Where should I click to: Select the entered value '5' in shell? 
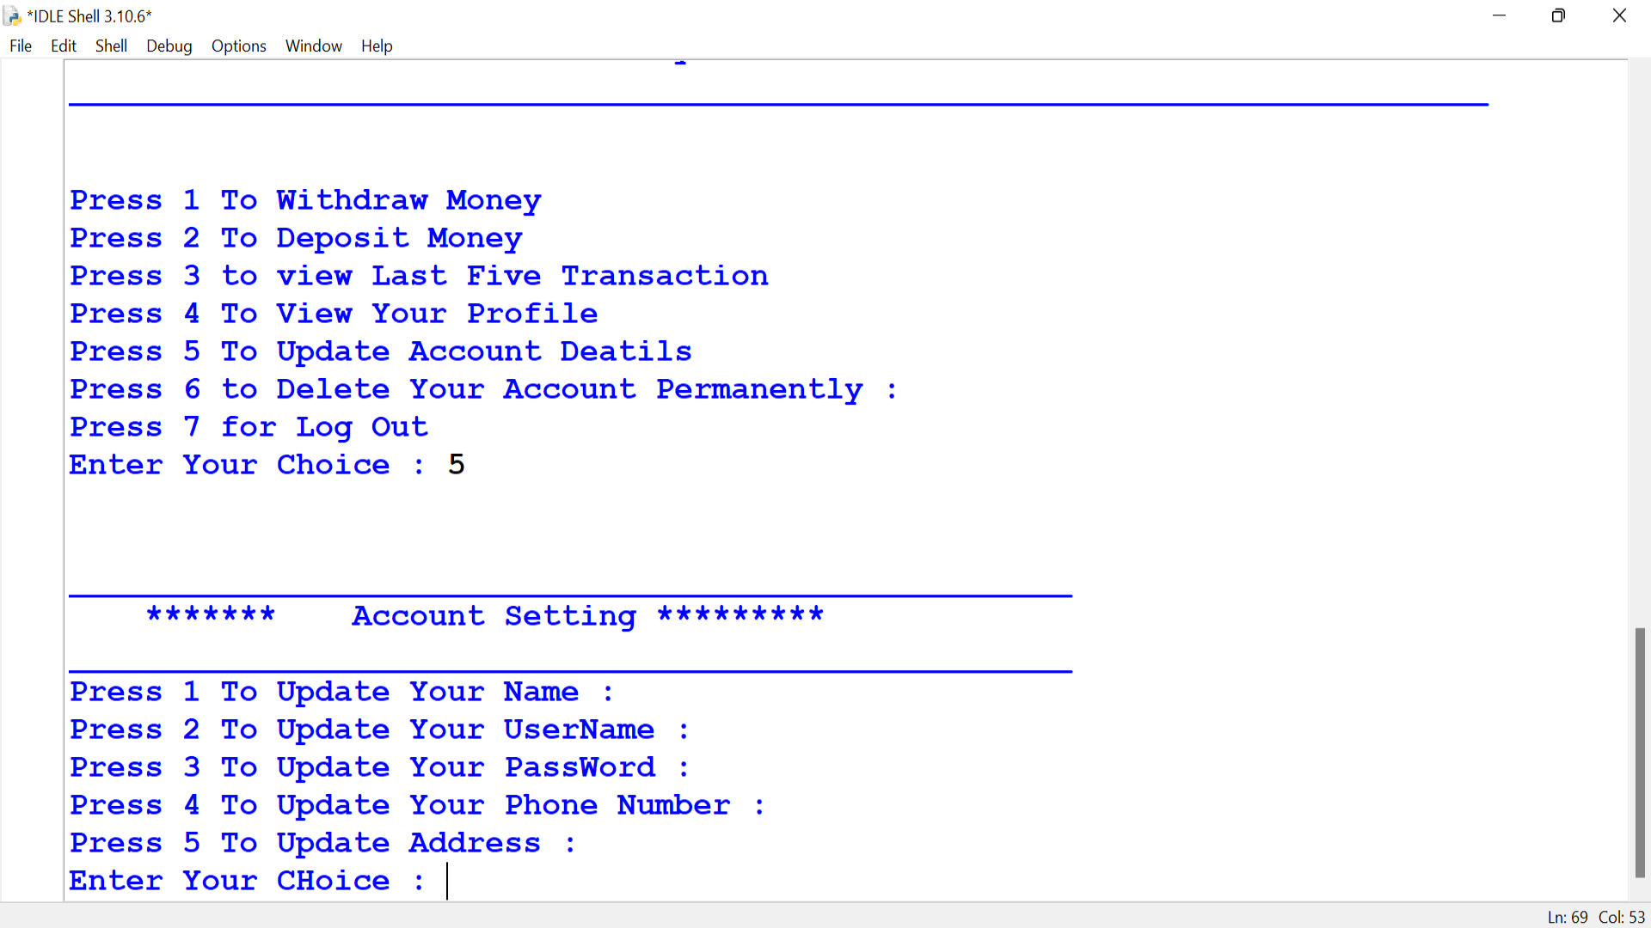tap(457, 464)
